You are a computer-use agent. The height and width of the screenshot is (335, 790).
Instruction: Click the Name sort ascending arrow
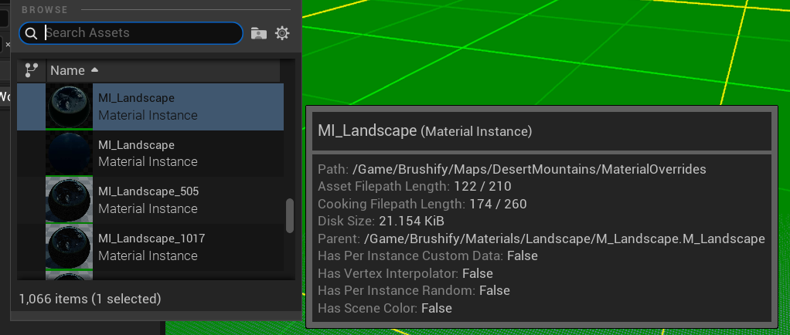tap(94, 70)
